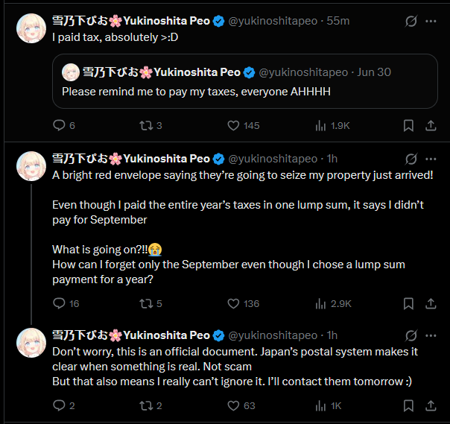Bookmark the bright red envelope tweet
The height and width of the screenshot is (424, 450).
[x=408, y=303]
